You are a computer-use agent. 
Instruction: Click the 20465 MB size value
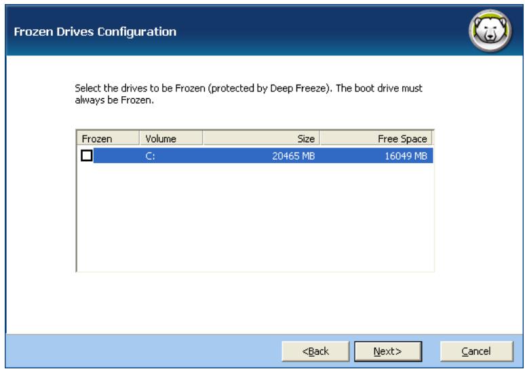point(293,156)
